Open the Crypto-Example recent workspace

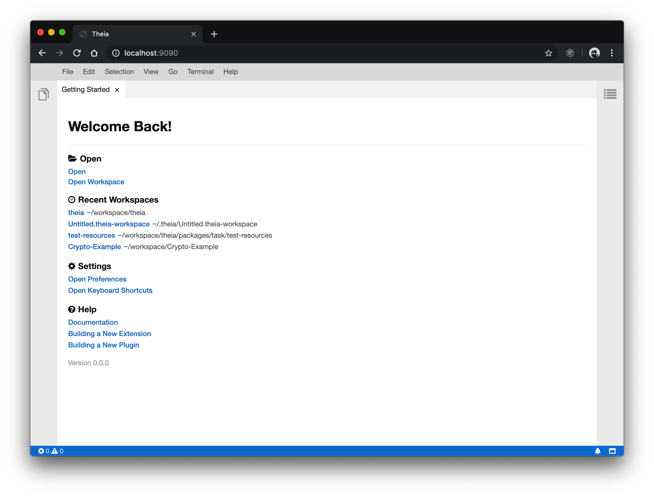[94, 247]
